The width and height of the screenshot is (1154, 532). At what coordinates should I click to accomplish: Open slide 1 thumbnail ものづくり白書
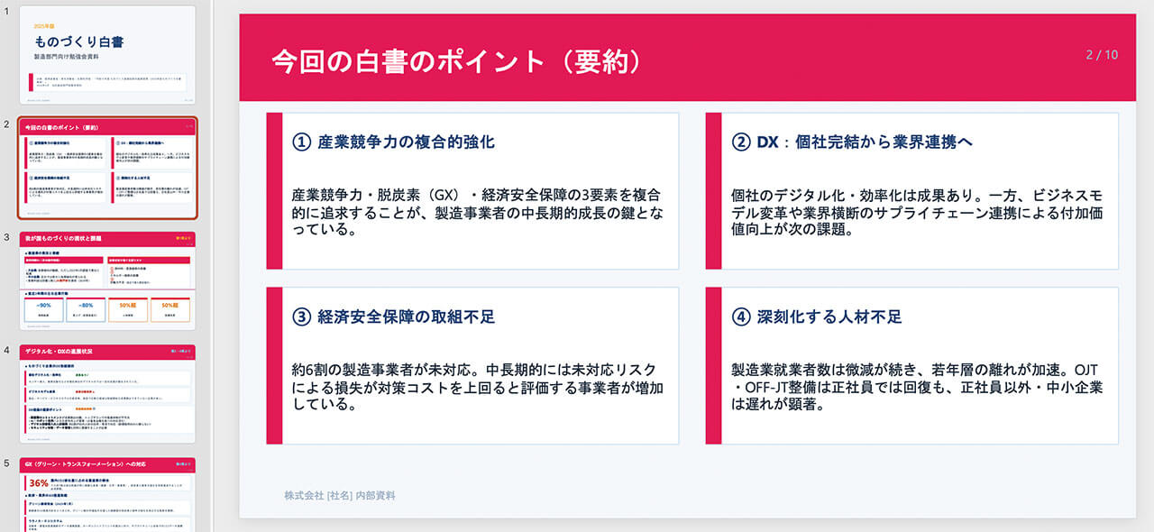pos(106,54)
